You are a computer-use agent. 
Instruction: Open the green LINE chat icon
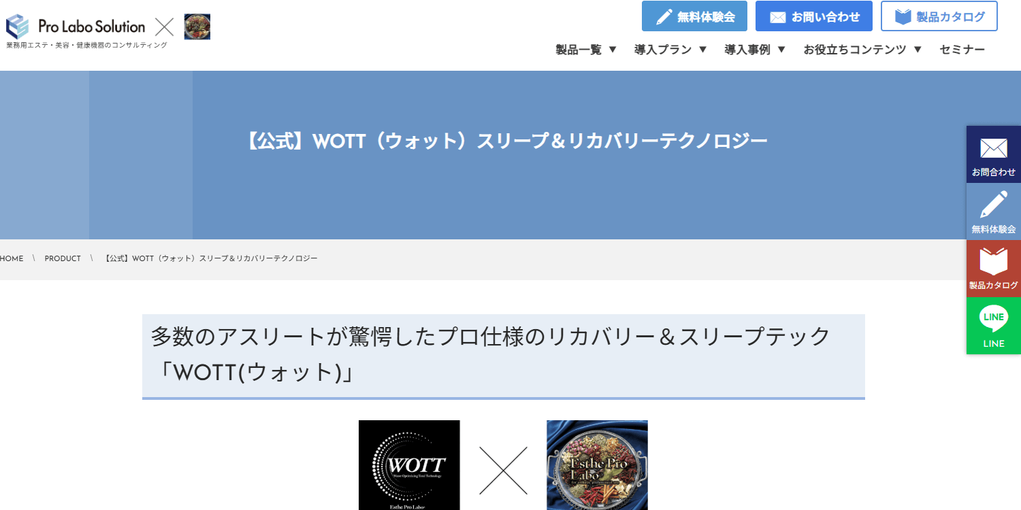tap(994, 318)
